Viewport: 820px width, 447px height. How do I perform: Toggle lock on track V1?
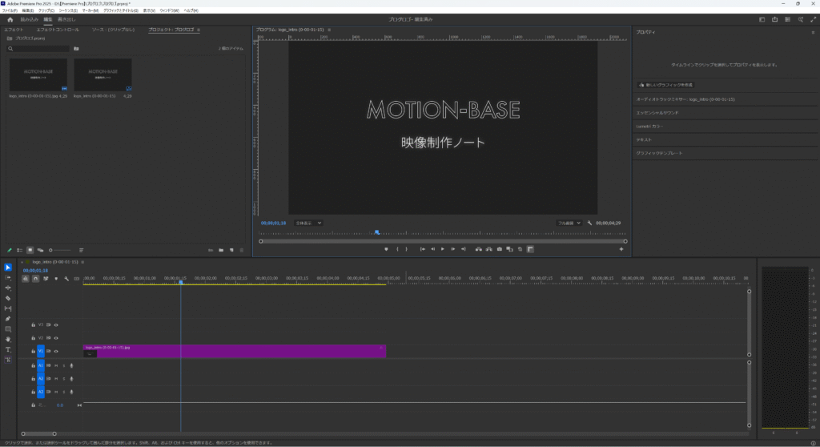click(33, 351)
